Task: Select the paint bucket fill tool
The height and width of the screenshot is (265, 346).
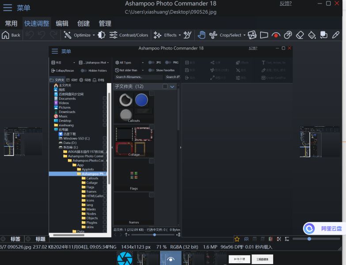Action: 312,35
